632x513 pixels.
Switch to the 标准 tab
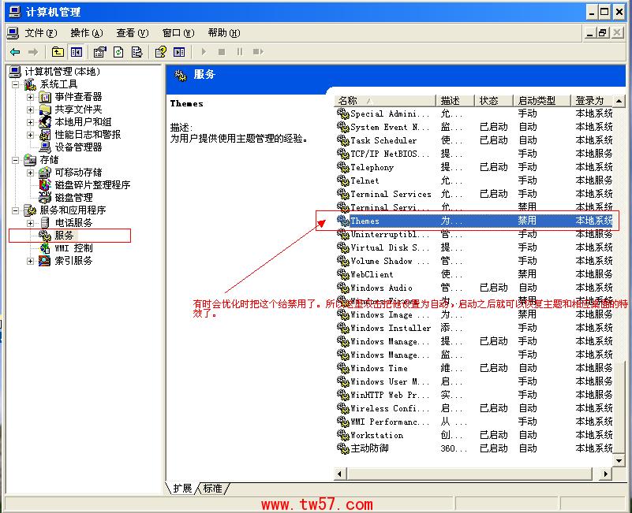(213, 489)
